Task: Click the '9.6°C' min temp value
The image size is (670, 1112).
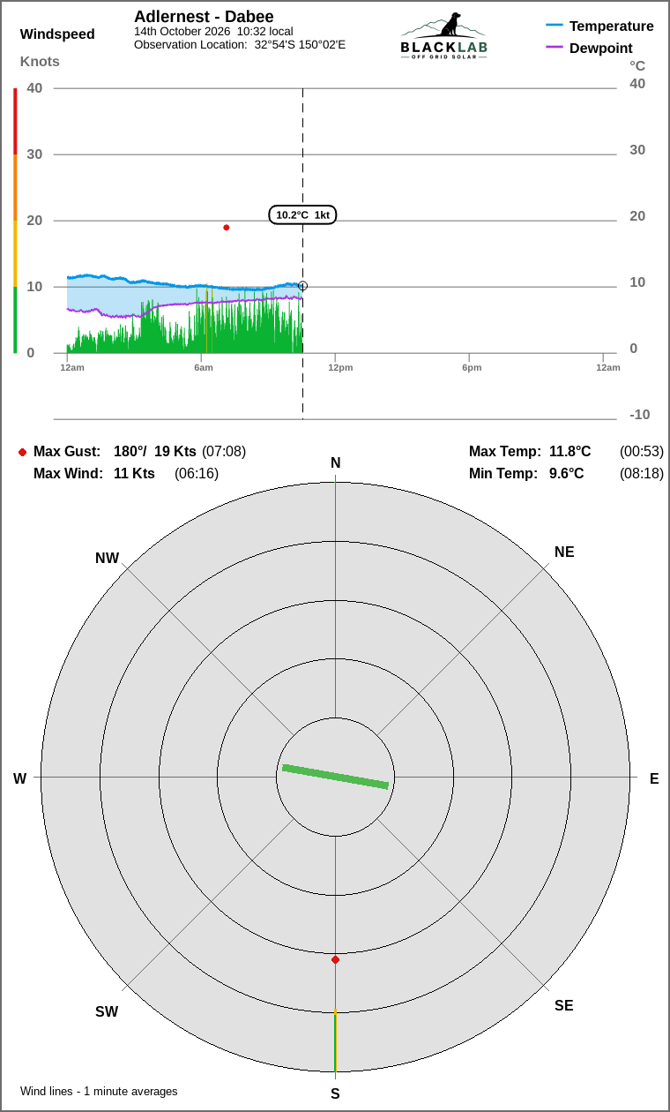Action: click(567, 474)
